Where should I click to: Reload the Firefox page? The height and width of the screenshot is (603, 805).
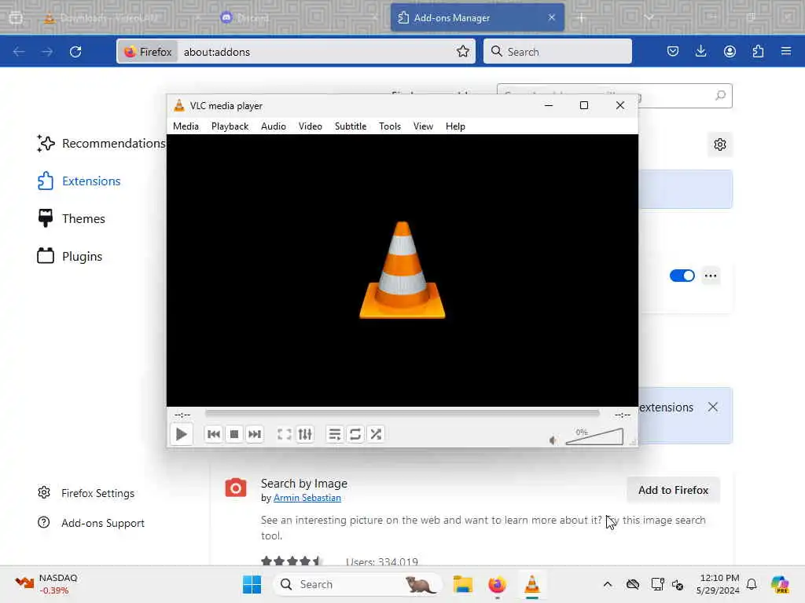pyautogui.click(x=75, y=52)
